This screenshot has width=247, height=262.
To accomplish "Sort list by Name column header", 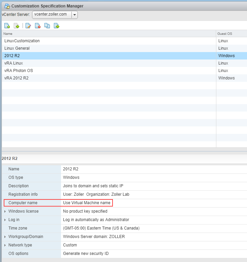I will [x=109, y=33].
